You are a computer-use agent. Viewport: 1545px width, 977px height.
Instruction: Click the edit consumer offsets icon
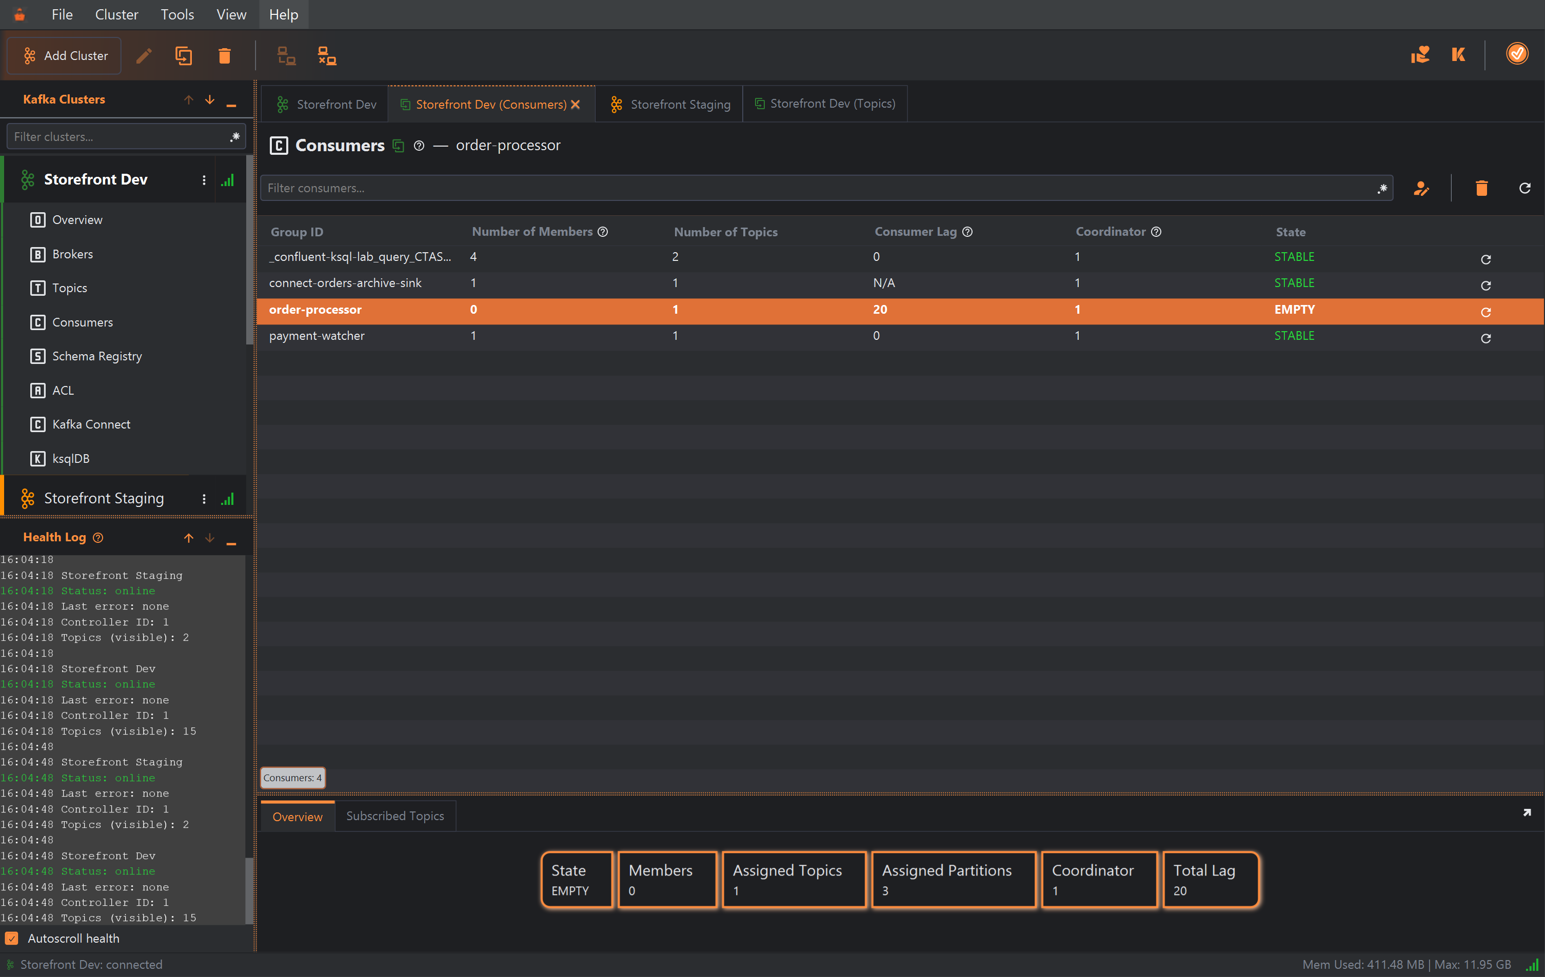1421,189
